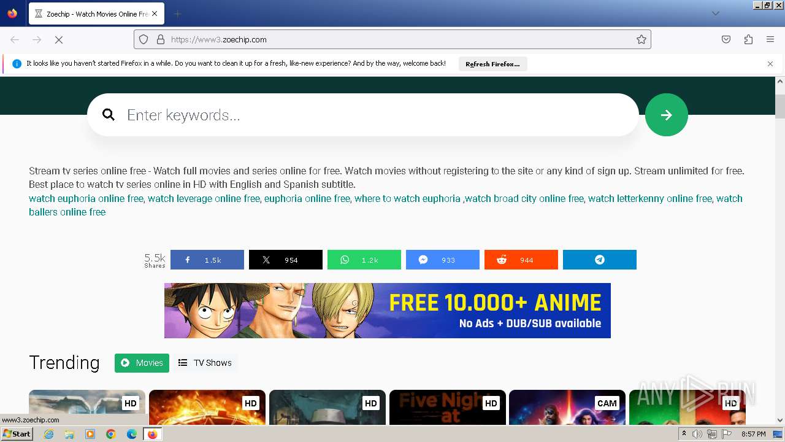This screenshot has height=442, width=785.
Task: Go back with the browser back arrow
Action: click(x=15, y=39)
